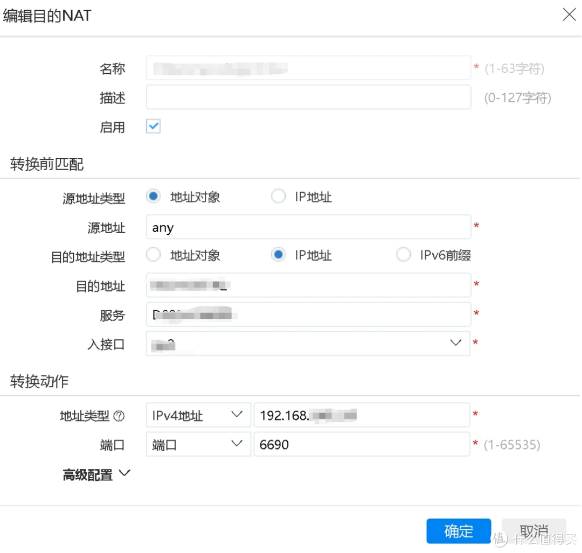Click the 确定 confirm button
582x553 pixels.
tap(459, 531)
